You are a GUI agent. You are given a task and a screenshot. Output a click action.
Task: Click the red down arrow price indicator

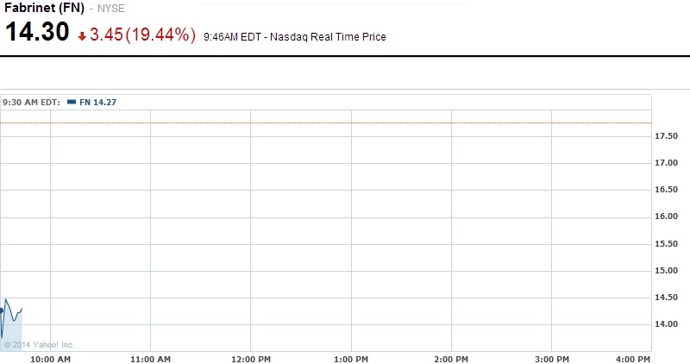[x=81, y=36]
